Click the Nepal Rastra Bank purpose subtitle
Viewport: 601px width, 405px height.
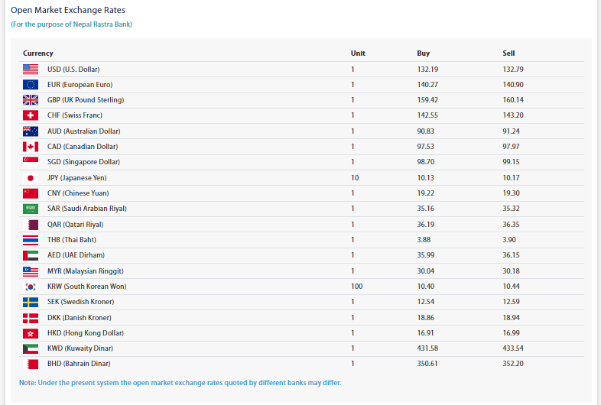pos(71,25)
